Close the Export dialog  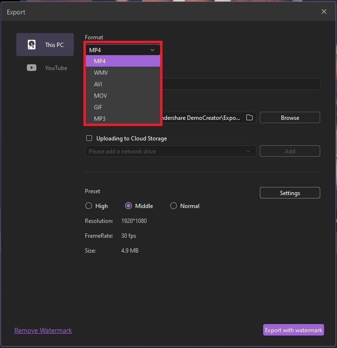(324, 12)
